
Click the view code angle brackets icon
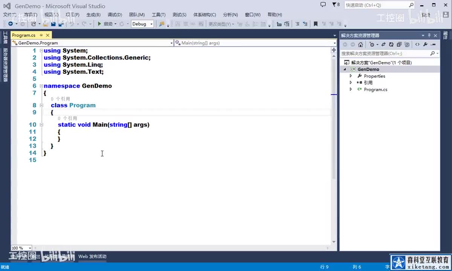pos(417,44)
